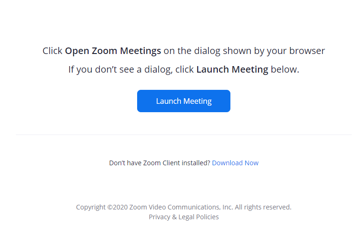Open the Download Now link
The width and height of the screenshot is (361, 236).
coord(235,163)
